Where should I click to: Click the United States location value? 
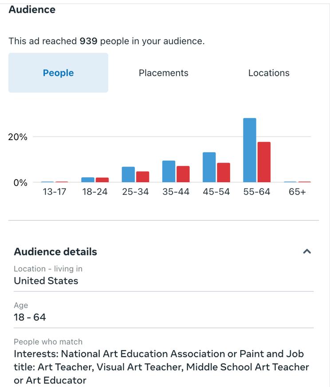(x=46, y=281)
